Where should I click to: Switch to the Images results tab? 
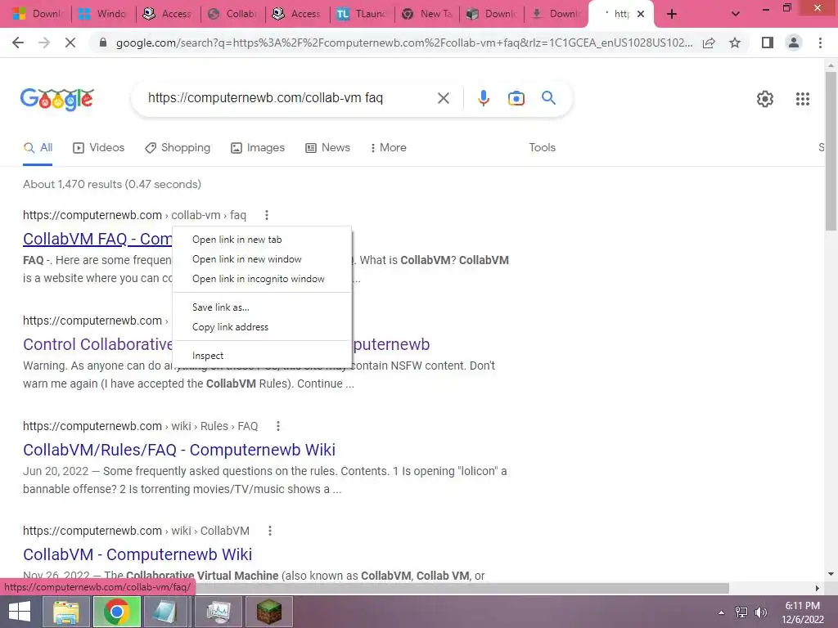point(258,148)
